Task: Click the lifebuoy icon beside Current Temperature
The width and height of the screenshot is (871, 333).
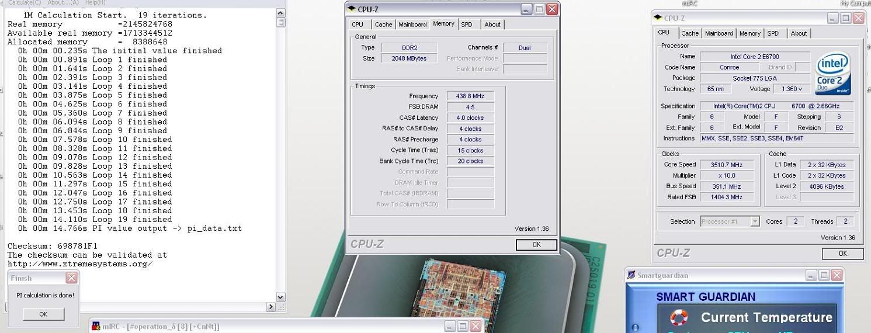Action: [679, 317]
